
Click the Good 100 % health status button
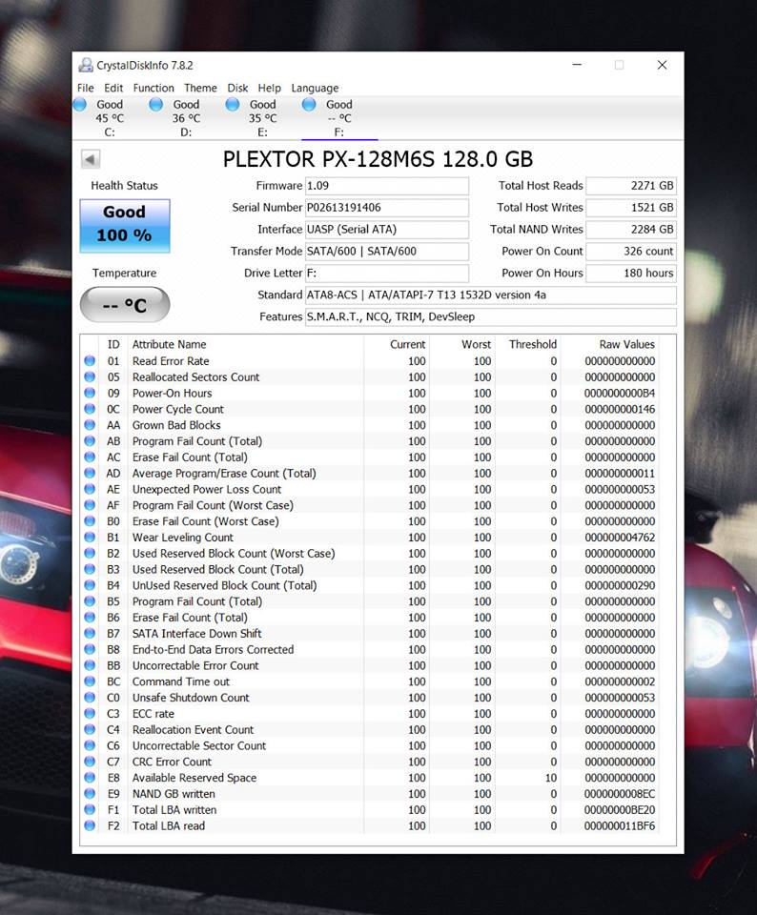point(124,226)
